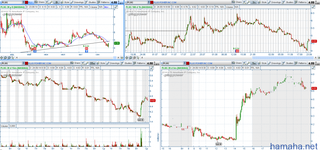This screenshot has width=320, height=150.
Task: Select pointer cursor icon under 1h chart
Action: 138,58
